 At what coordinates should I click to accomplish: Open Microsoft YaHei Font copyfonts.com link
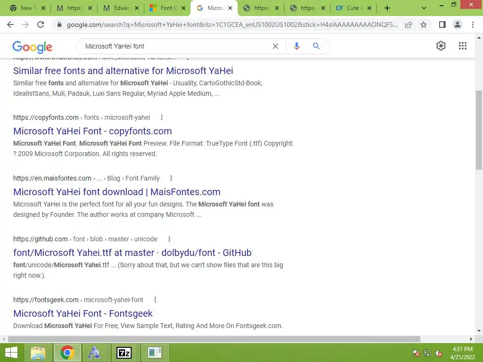coord(92,131)
